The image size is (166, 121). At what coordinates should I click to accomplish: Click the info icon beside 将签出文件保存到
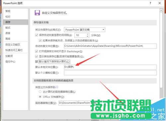point(57,87)
